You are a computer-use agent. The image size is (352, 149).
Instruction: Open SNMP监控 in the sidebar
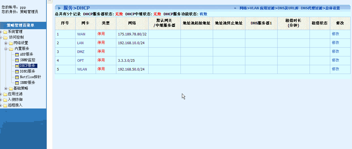pyautogui.click(x=28, y=60)
